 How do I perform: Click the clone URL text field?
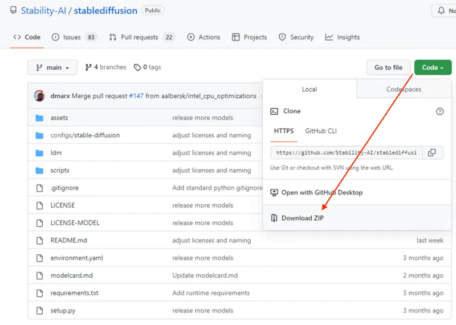[346, 152]
